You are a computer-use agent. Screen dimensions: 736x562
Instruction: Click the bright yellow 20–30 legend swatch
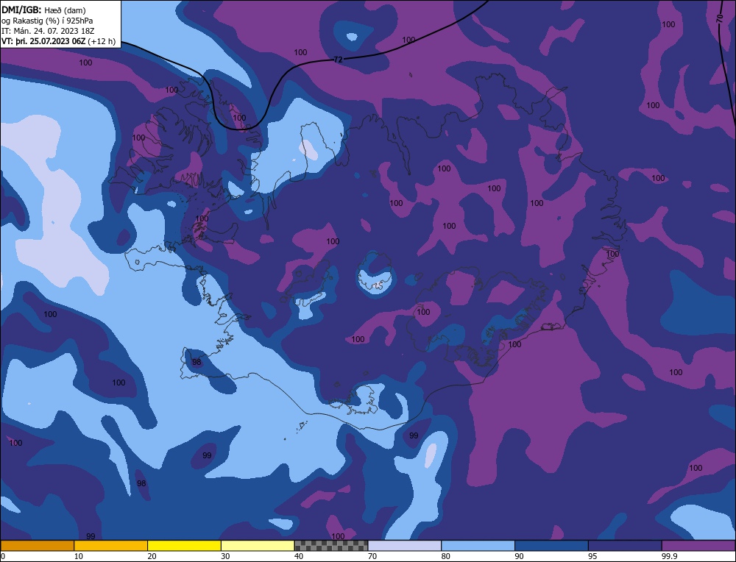coord(184,546)
